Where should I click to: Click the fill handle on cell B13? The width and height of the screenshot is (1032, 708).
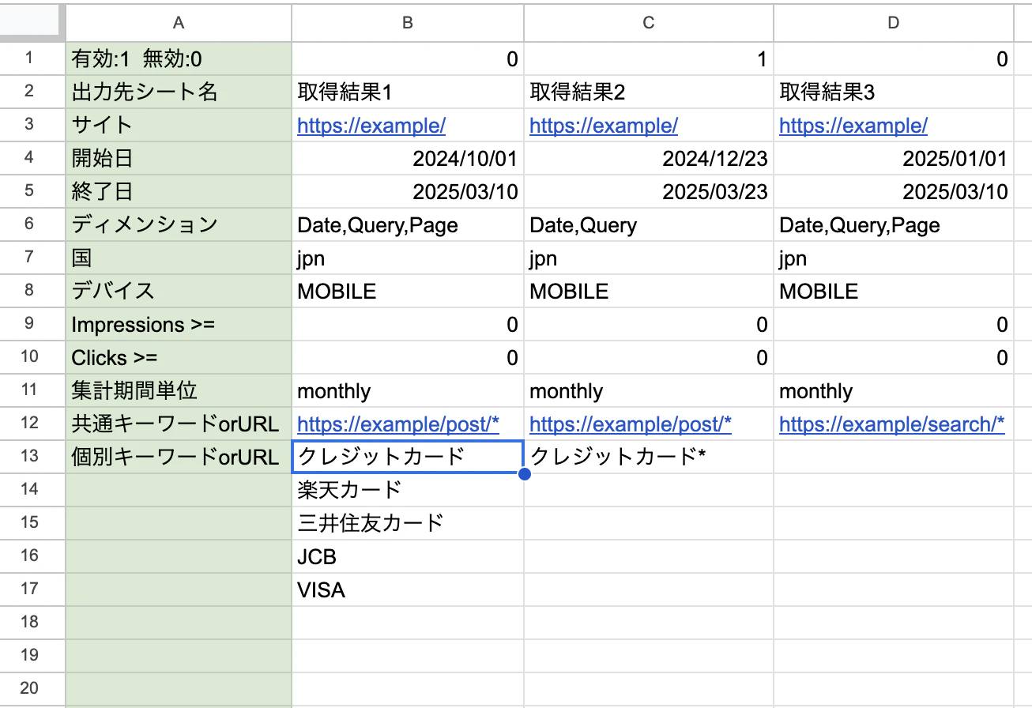click(523, 473)
